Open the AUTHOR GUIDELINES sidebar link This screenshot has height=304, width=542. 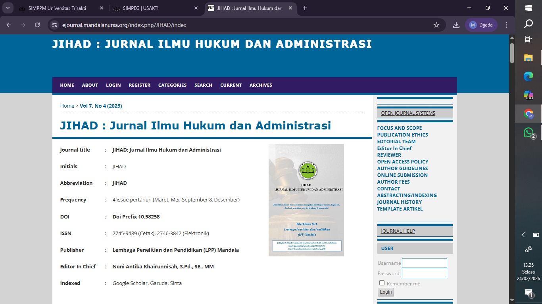click(402, 168)
